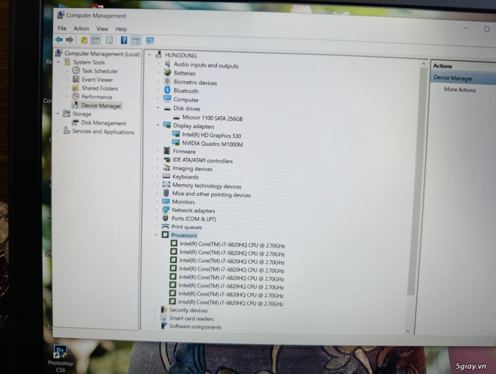Image resolution: width=496 pixels, height=374 pixels.
Task: Click Show/Hide Console Tree toolbar icon
Action: point(95,40)
